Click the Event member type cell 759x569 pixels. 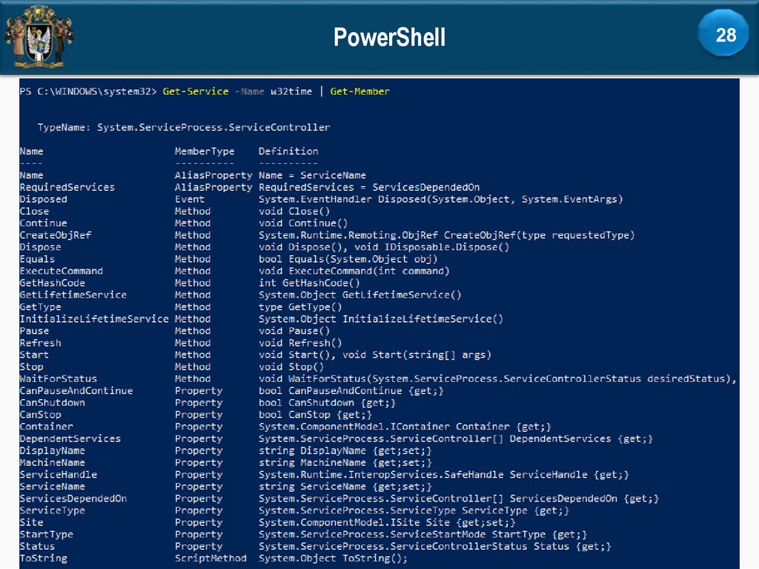190,200
